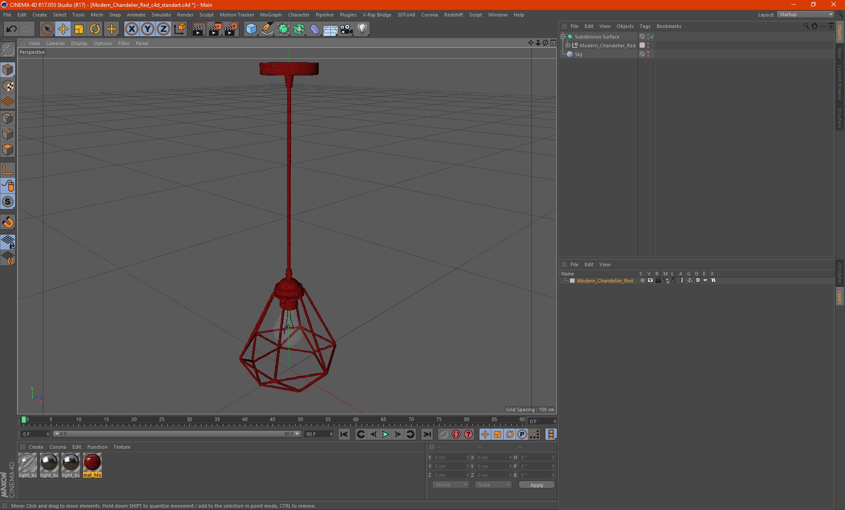Click the Modern_Chandelier_Red layer color swatch
Image resolution: width=845 pixels, height=510 pixels.
tap(572, 280)
